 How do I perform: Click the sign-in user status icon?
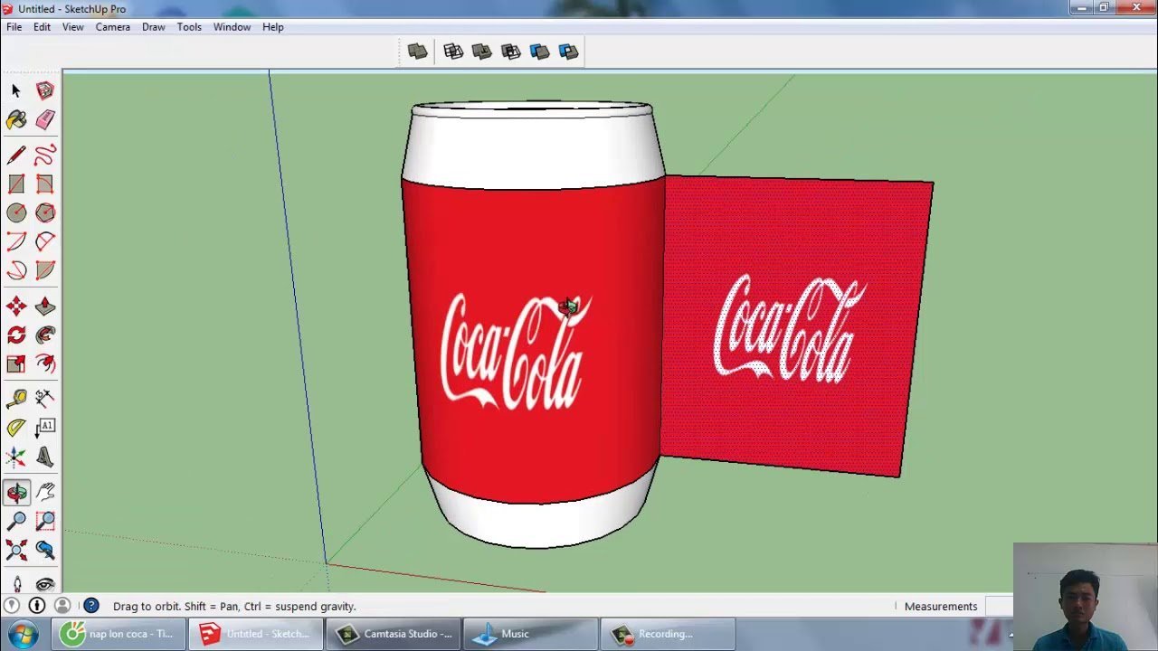click(x=62, y=606)
